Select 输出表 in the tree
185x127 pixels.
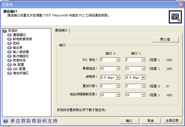18,48
